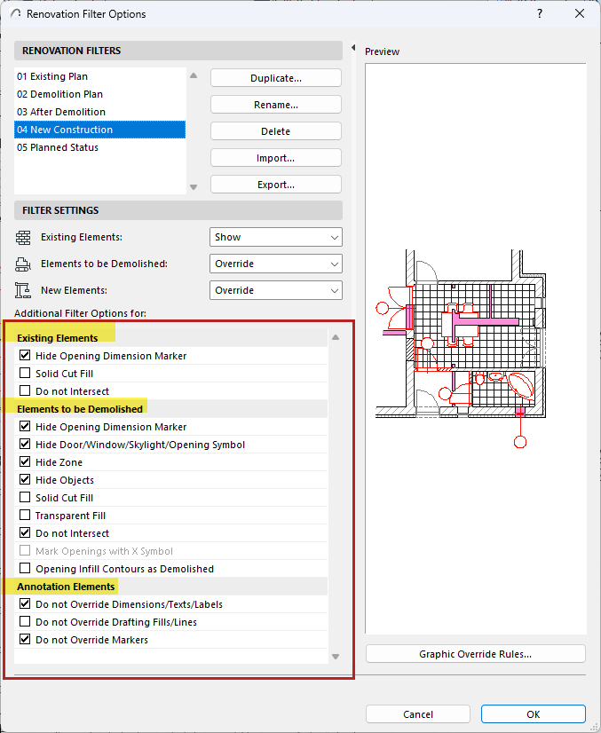This screenshot has width=601, height=733.
Task: Click the Rename... button
Action: coord(276,105)
